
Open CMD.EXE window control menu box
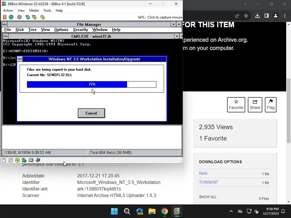click(x=6, y=36)
